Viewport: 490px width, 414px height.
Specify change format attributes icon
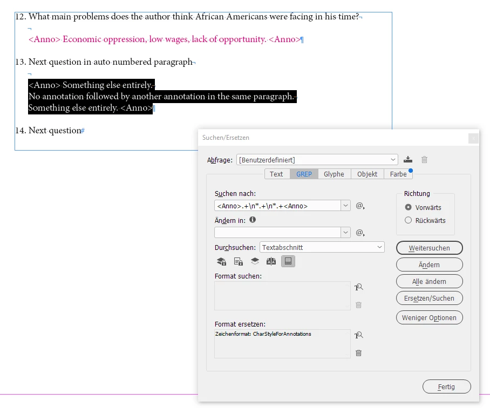[x=359, y=335]
